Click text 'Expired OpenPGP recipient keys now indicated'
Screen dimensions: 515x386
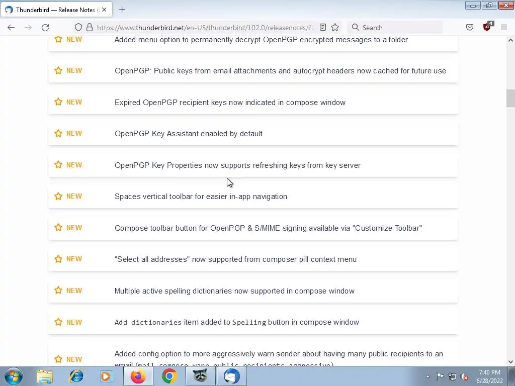click(196, 103)
